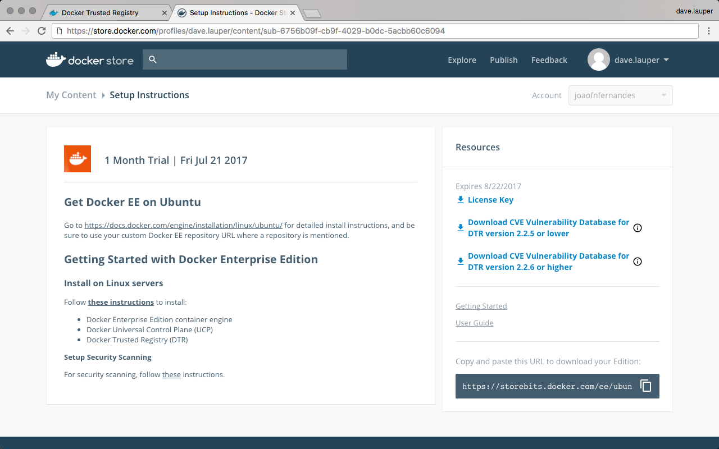Click the search magnifier icon
This screenshot has height=449, width=719.
point(153,59)
